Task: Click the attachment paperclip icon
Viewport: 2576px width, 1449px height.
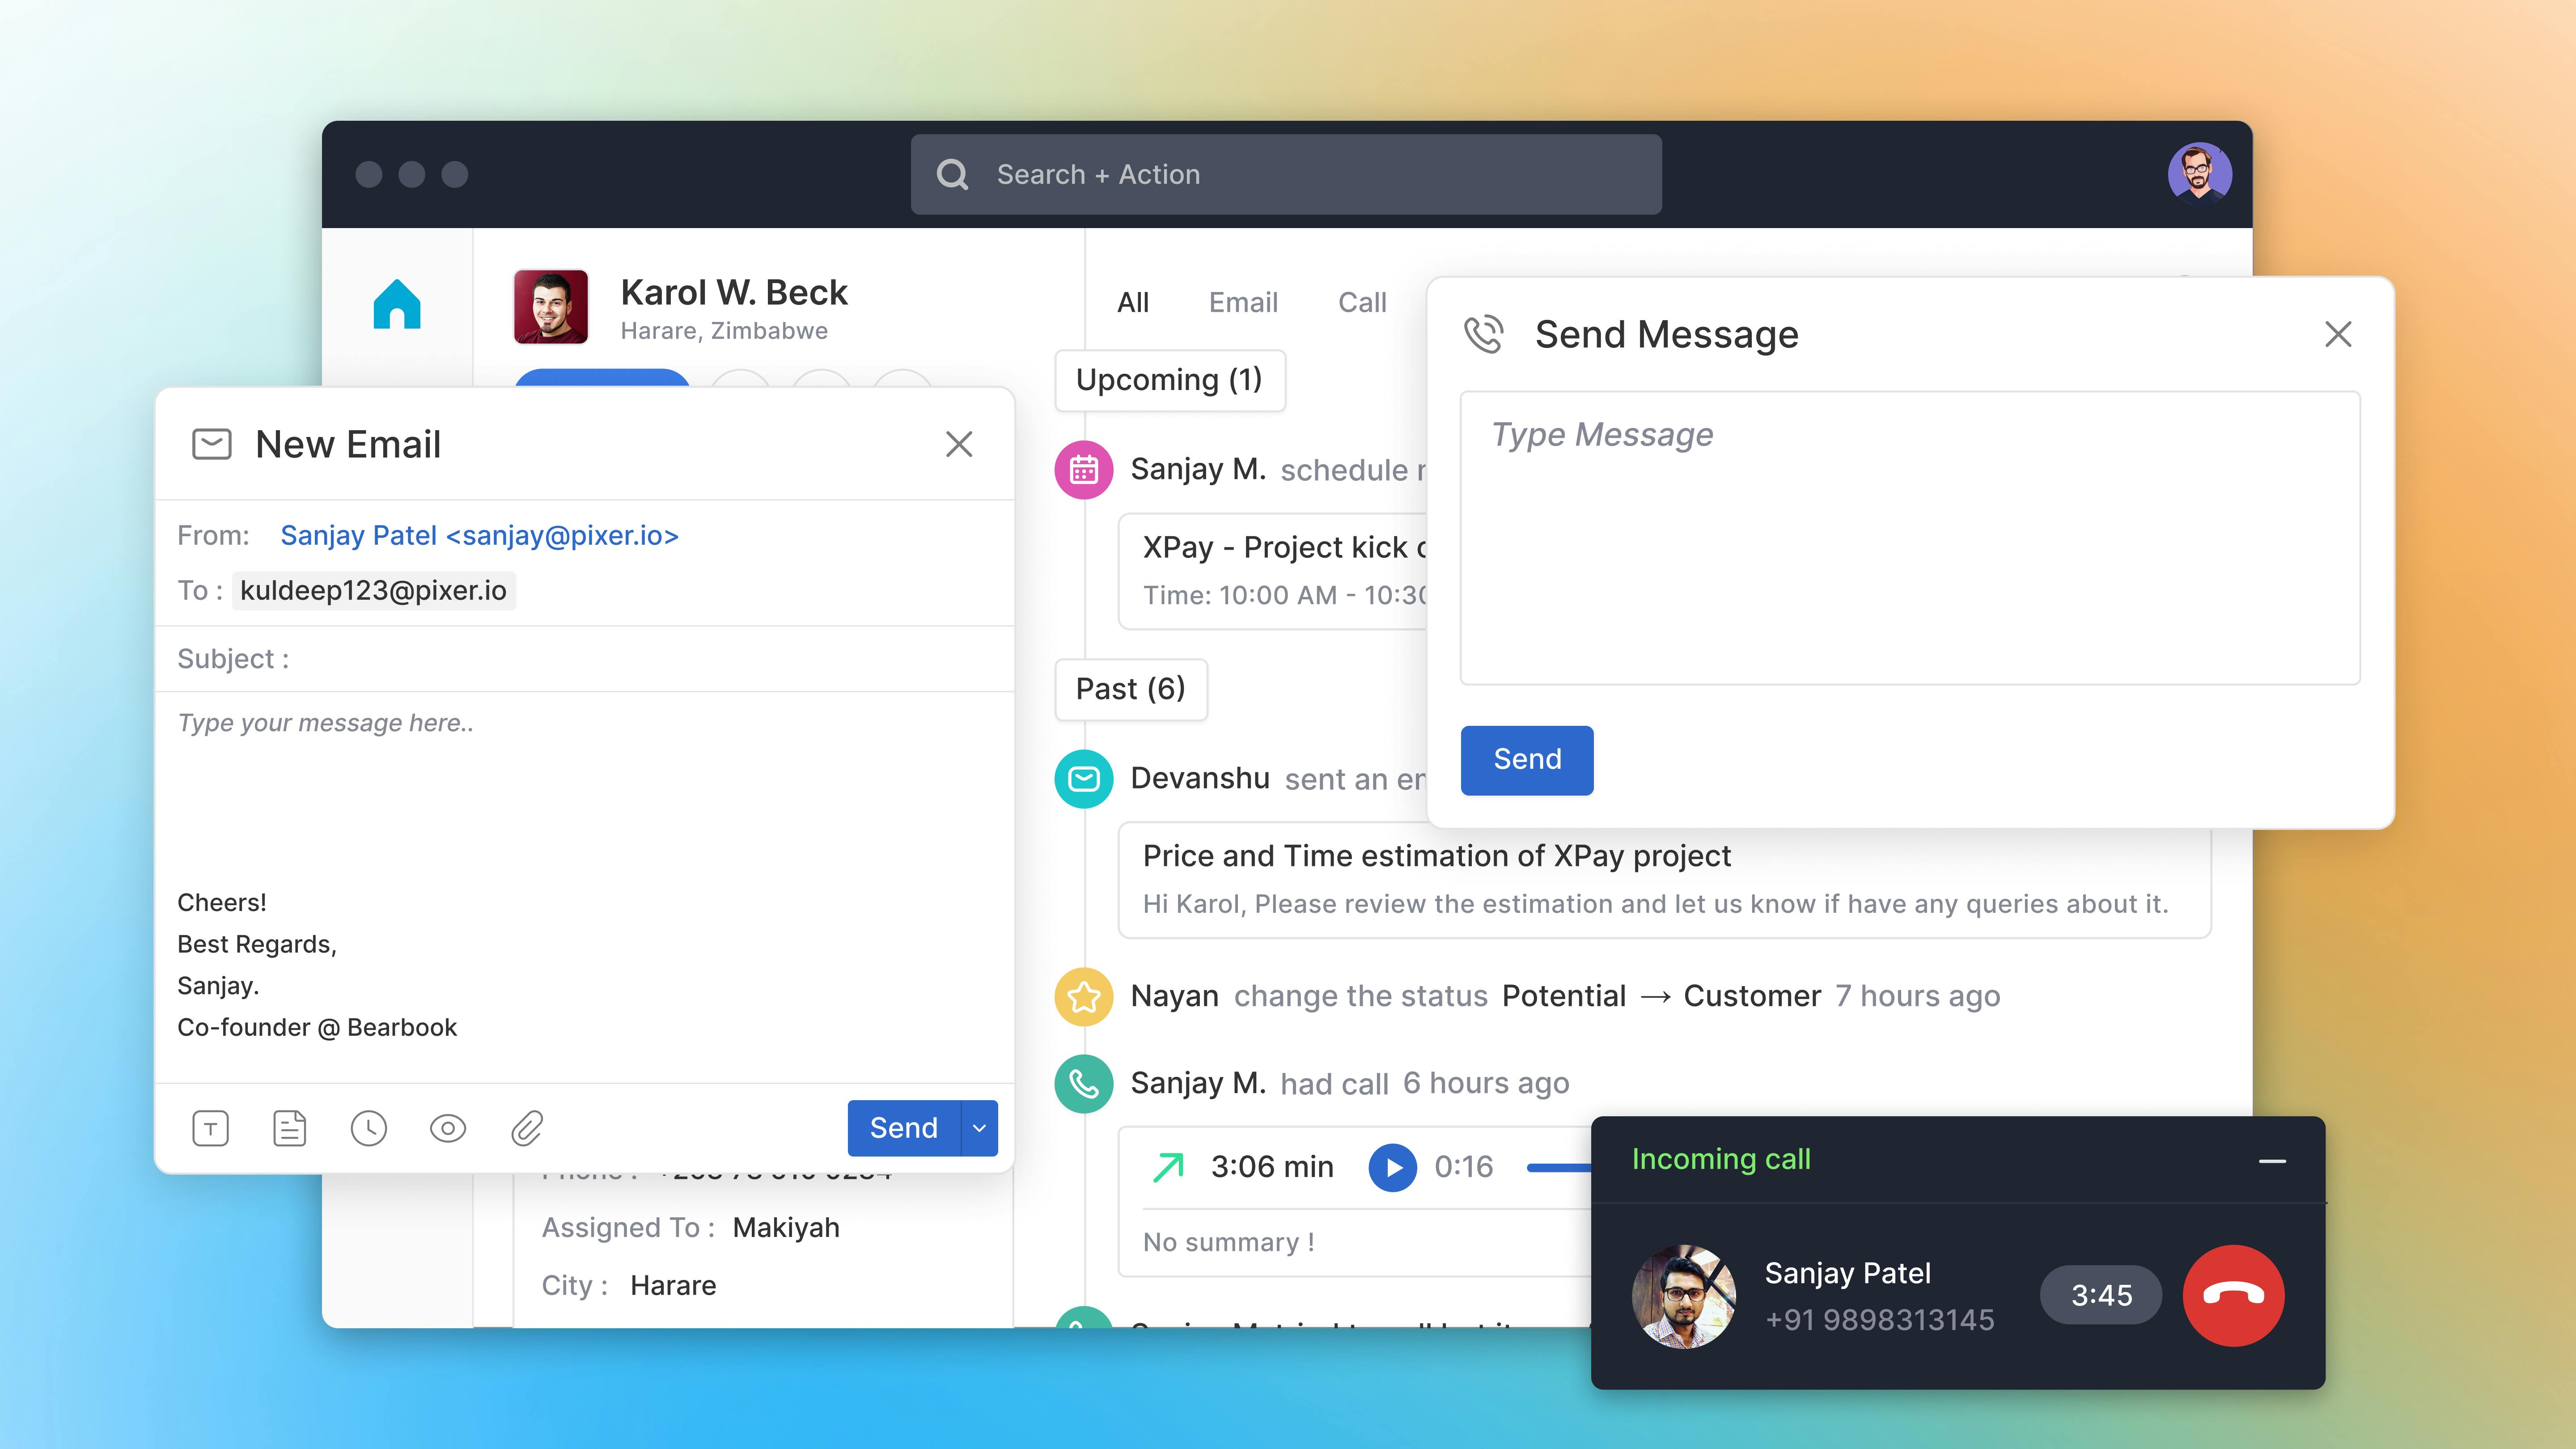Action: click(x=527, y=1128)
